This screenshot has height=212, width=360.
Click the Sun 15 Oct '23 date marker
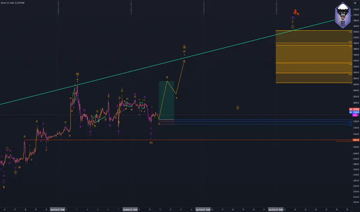203,209
